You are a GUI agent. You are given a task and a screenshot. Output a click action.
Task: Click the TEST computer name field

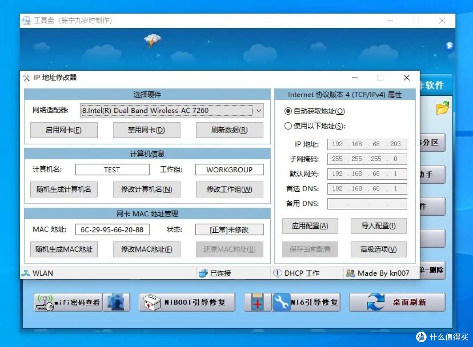coord(112,170)
